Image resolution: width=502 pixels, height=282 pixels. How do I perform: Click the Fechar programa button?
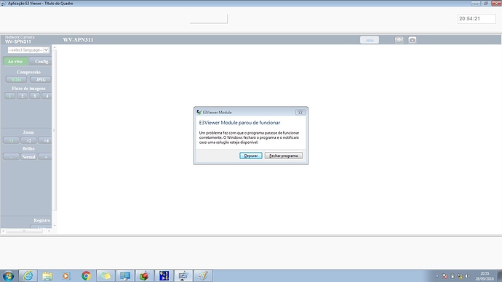tap(283, 156)
